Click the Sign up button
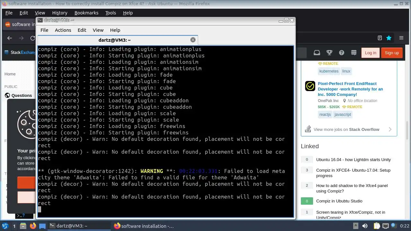The image size is (411, 231). click(392, 53)
